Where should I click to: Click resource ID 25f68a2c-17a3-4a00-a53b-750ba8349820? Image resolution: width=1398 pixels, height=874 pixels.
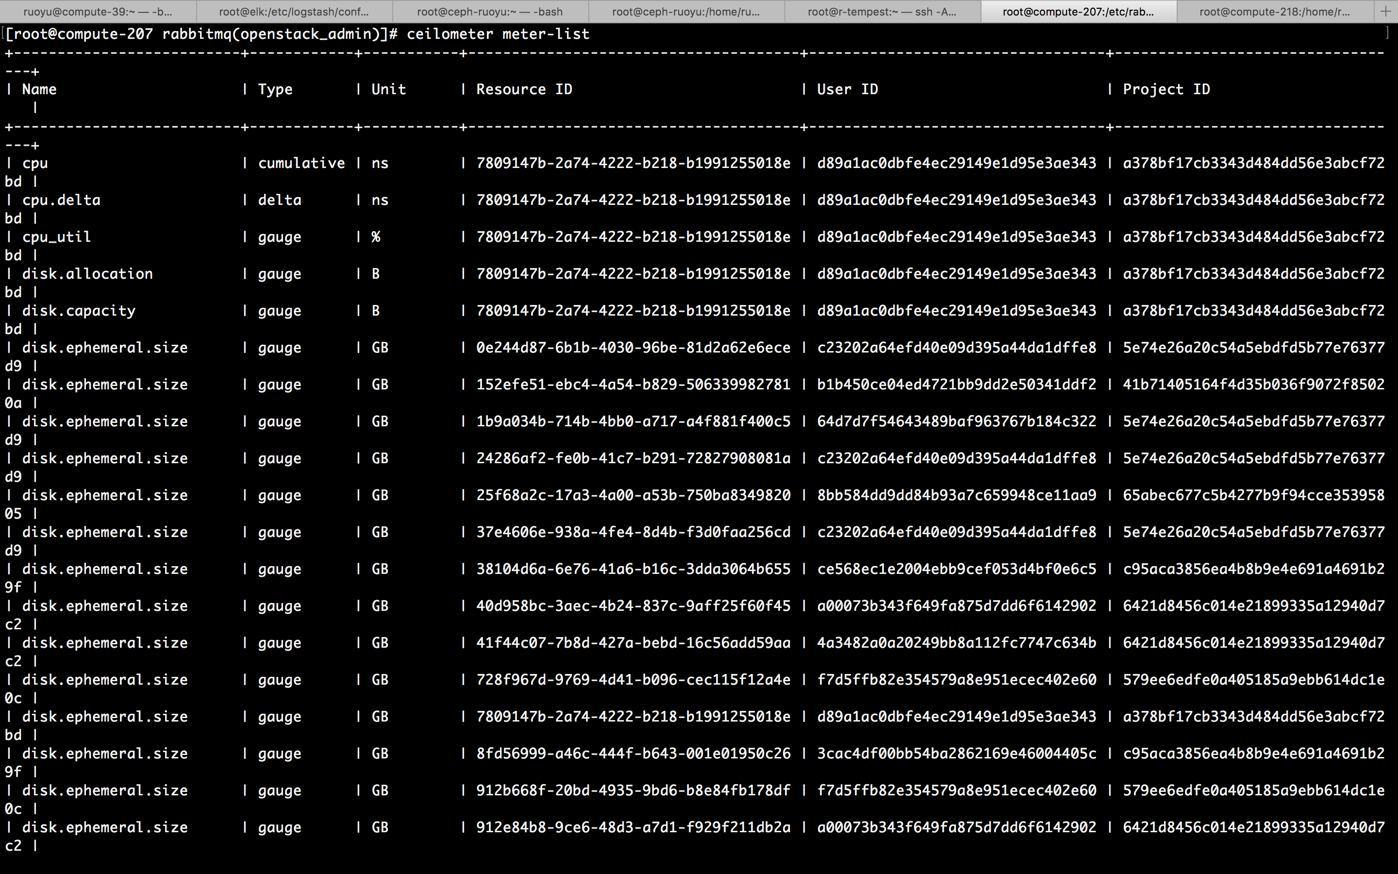(x=633, y=495)
